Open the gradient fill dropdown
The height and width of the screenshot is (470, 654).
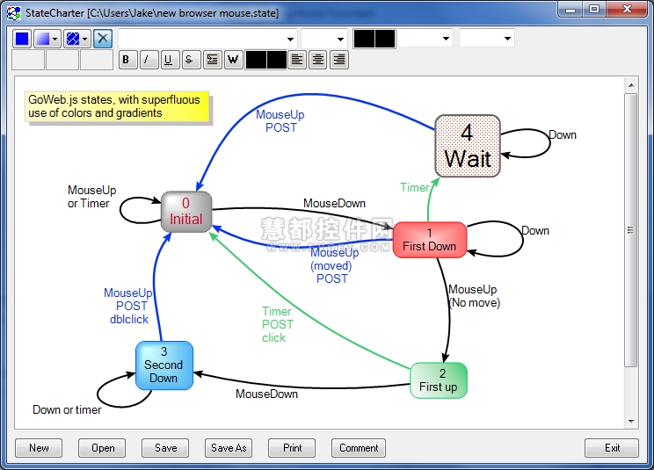point(55,39)
